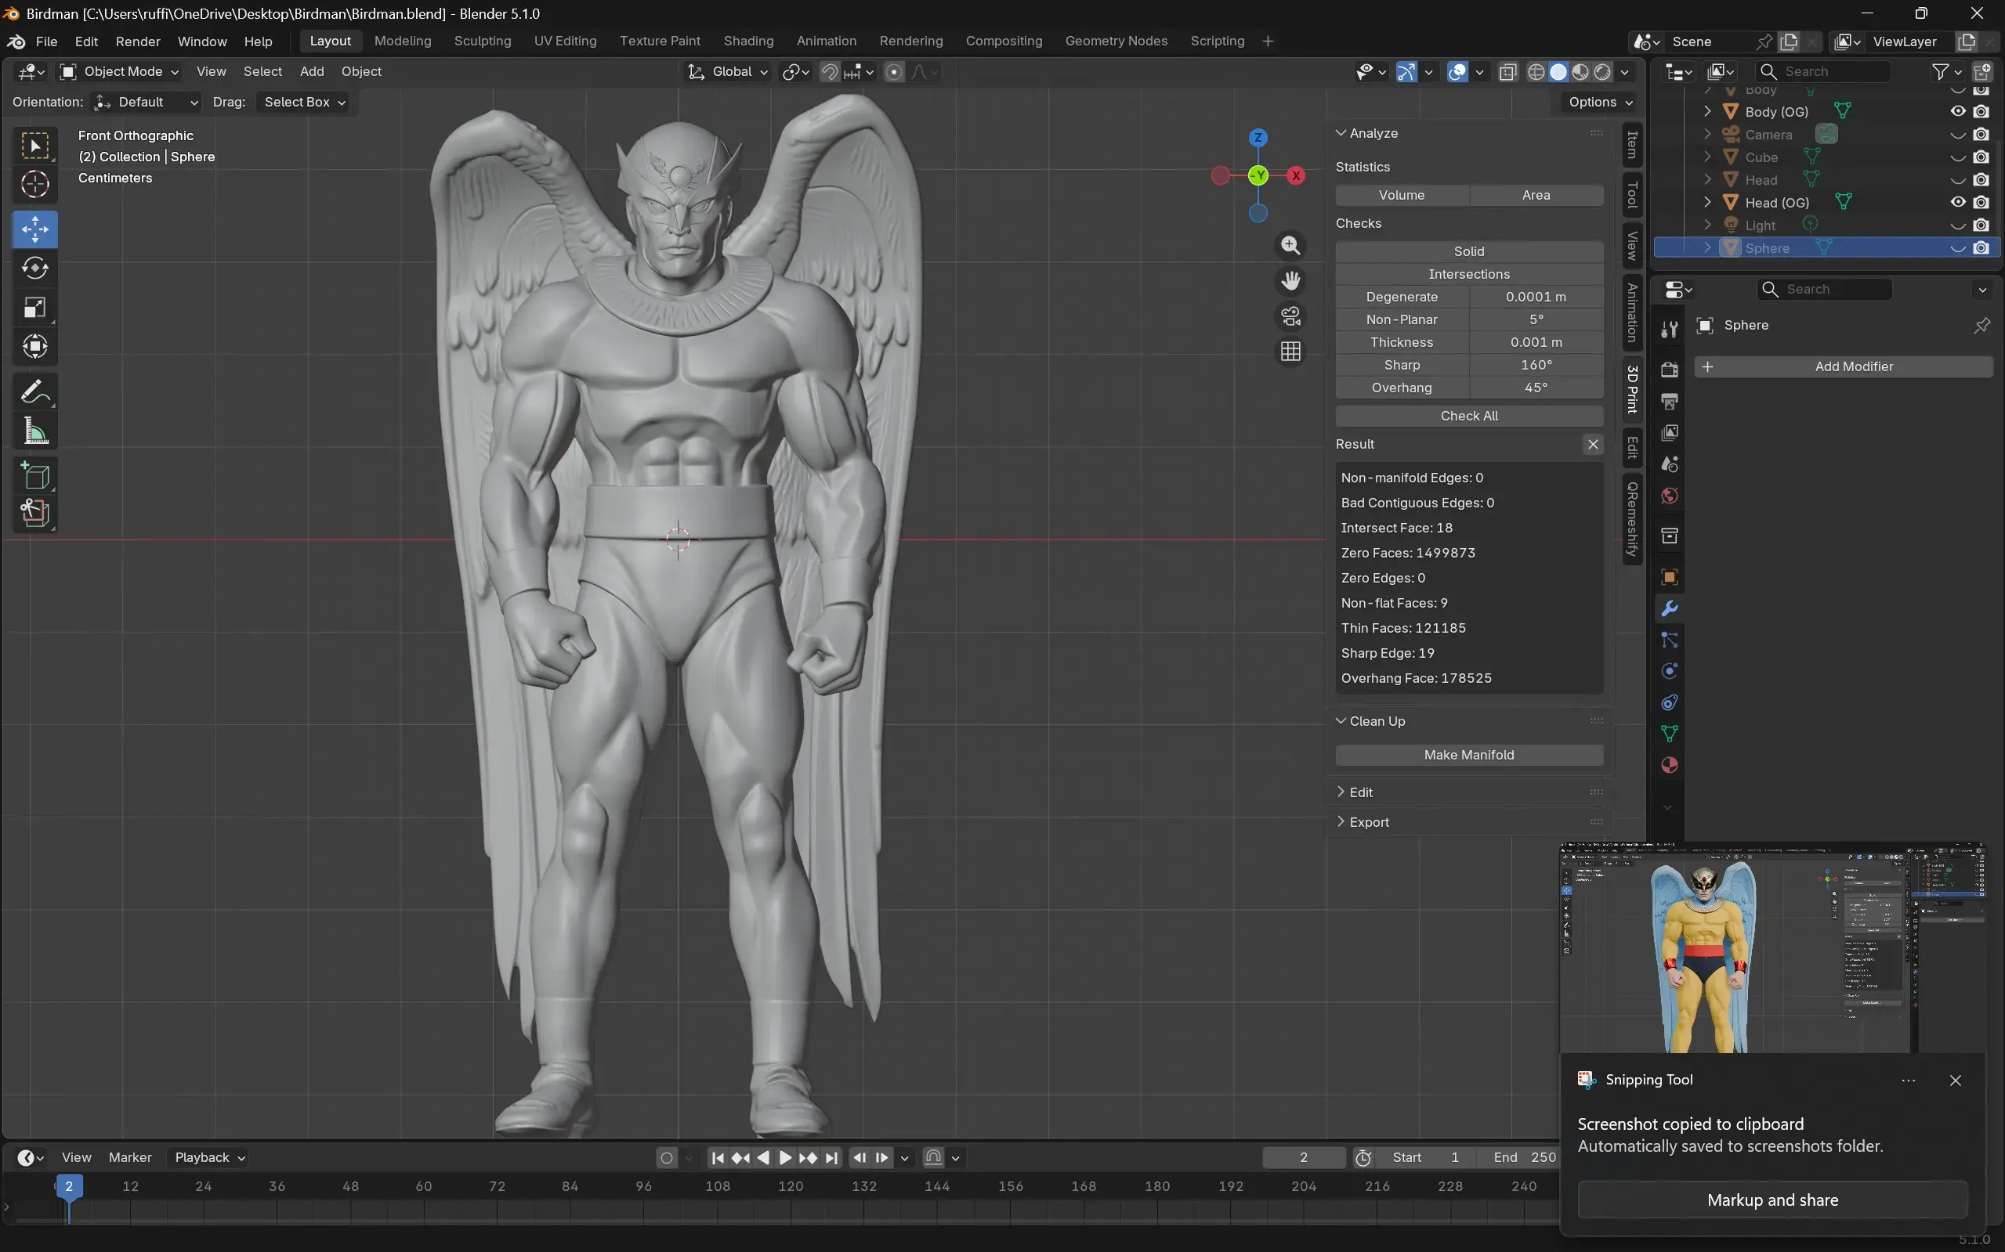Image resolution: width=2005 pixels, height=1252 pixels.
Task: Open the Global transform orientation dropdown
Action: (727, 72)
